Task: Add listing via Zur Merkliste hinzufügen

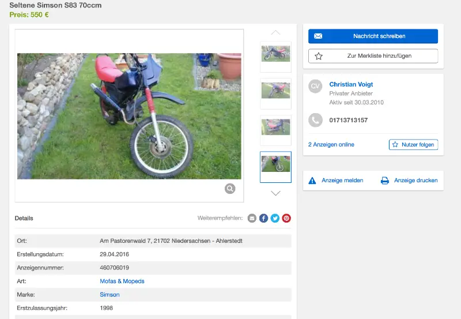Action: [x=373, y=56]
